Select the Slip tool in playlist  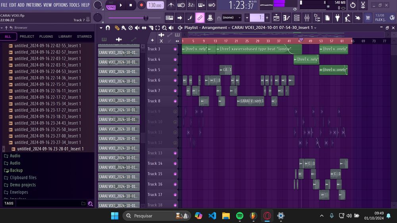pyautogui.click(x=144, y=28)
